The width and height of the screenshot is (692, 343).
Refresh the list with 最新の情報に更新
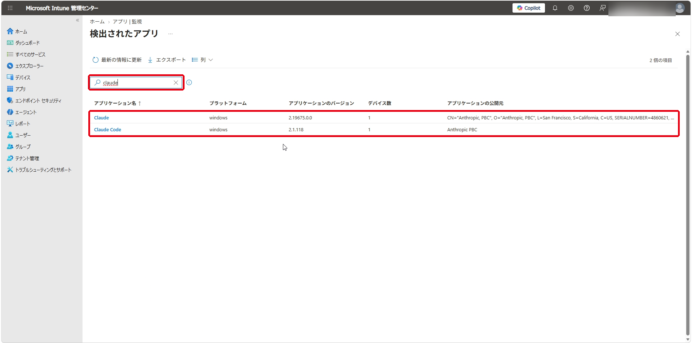pyautogui.click(x=117, y=60)
